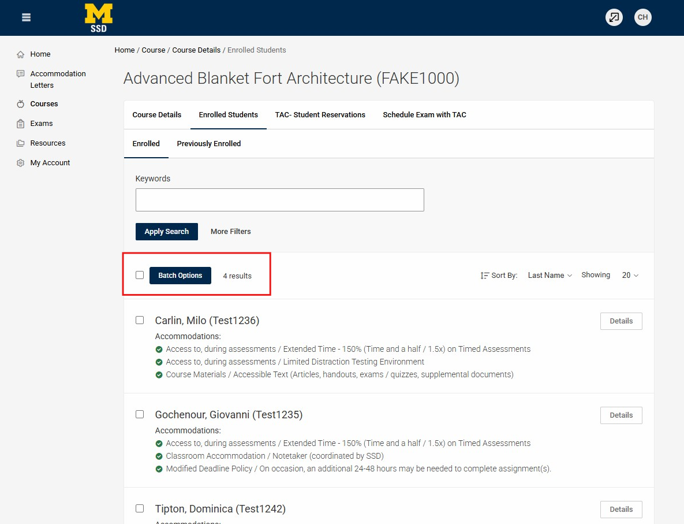The image size is (684, 524).
Task: Click green check beside Modified Deadline Policy
Action: [x=159, y=469]
